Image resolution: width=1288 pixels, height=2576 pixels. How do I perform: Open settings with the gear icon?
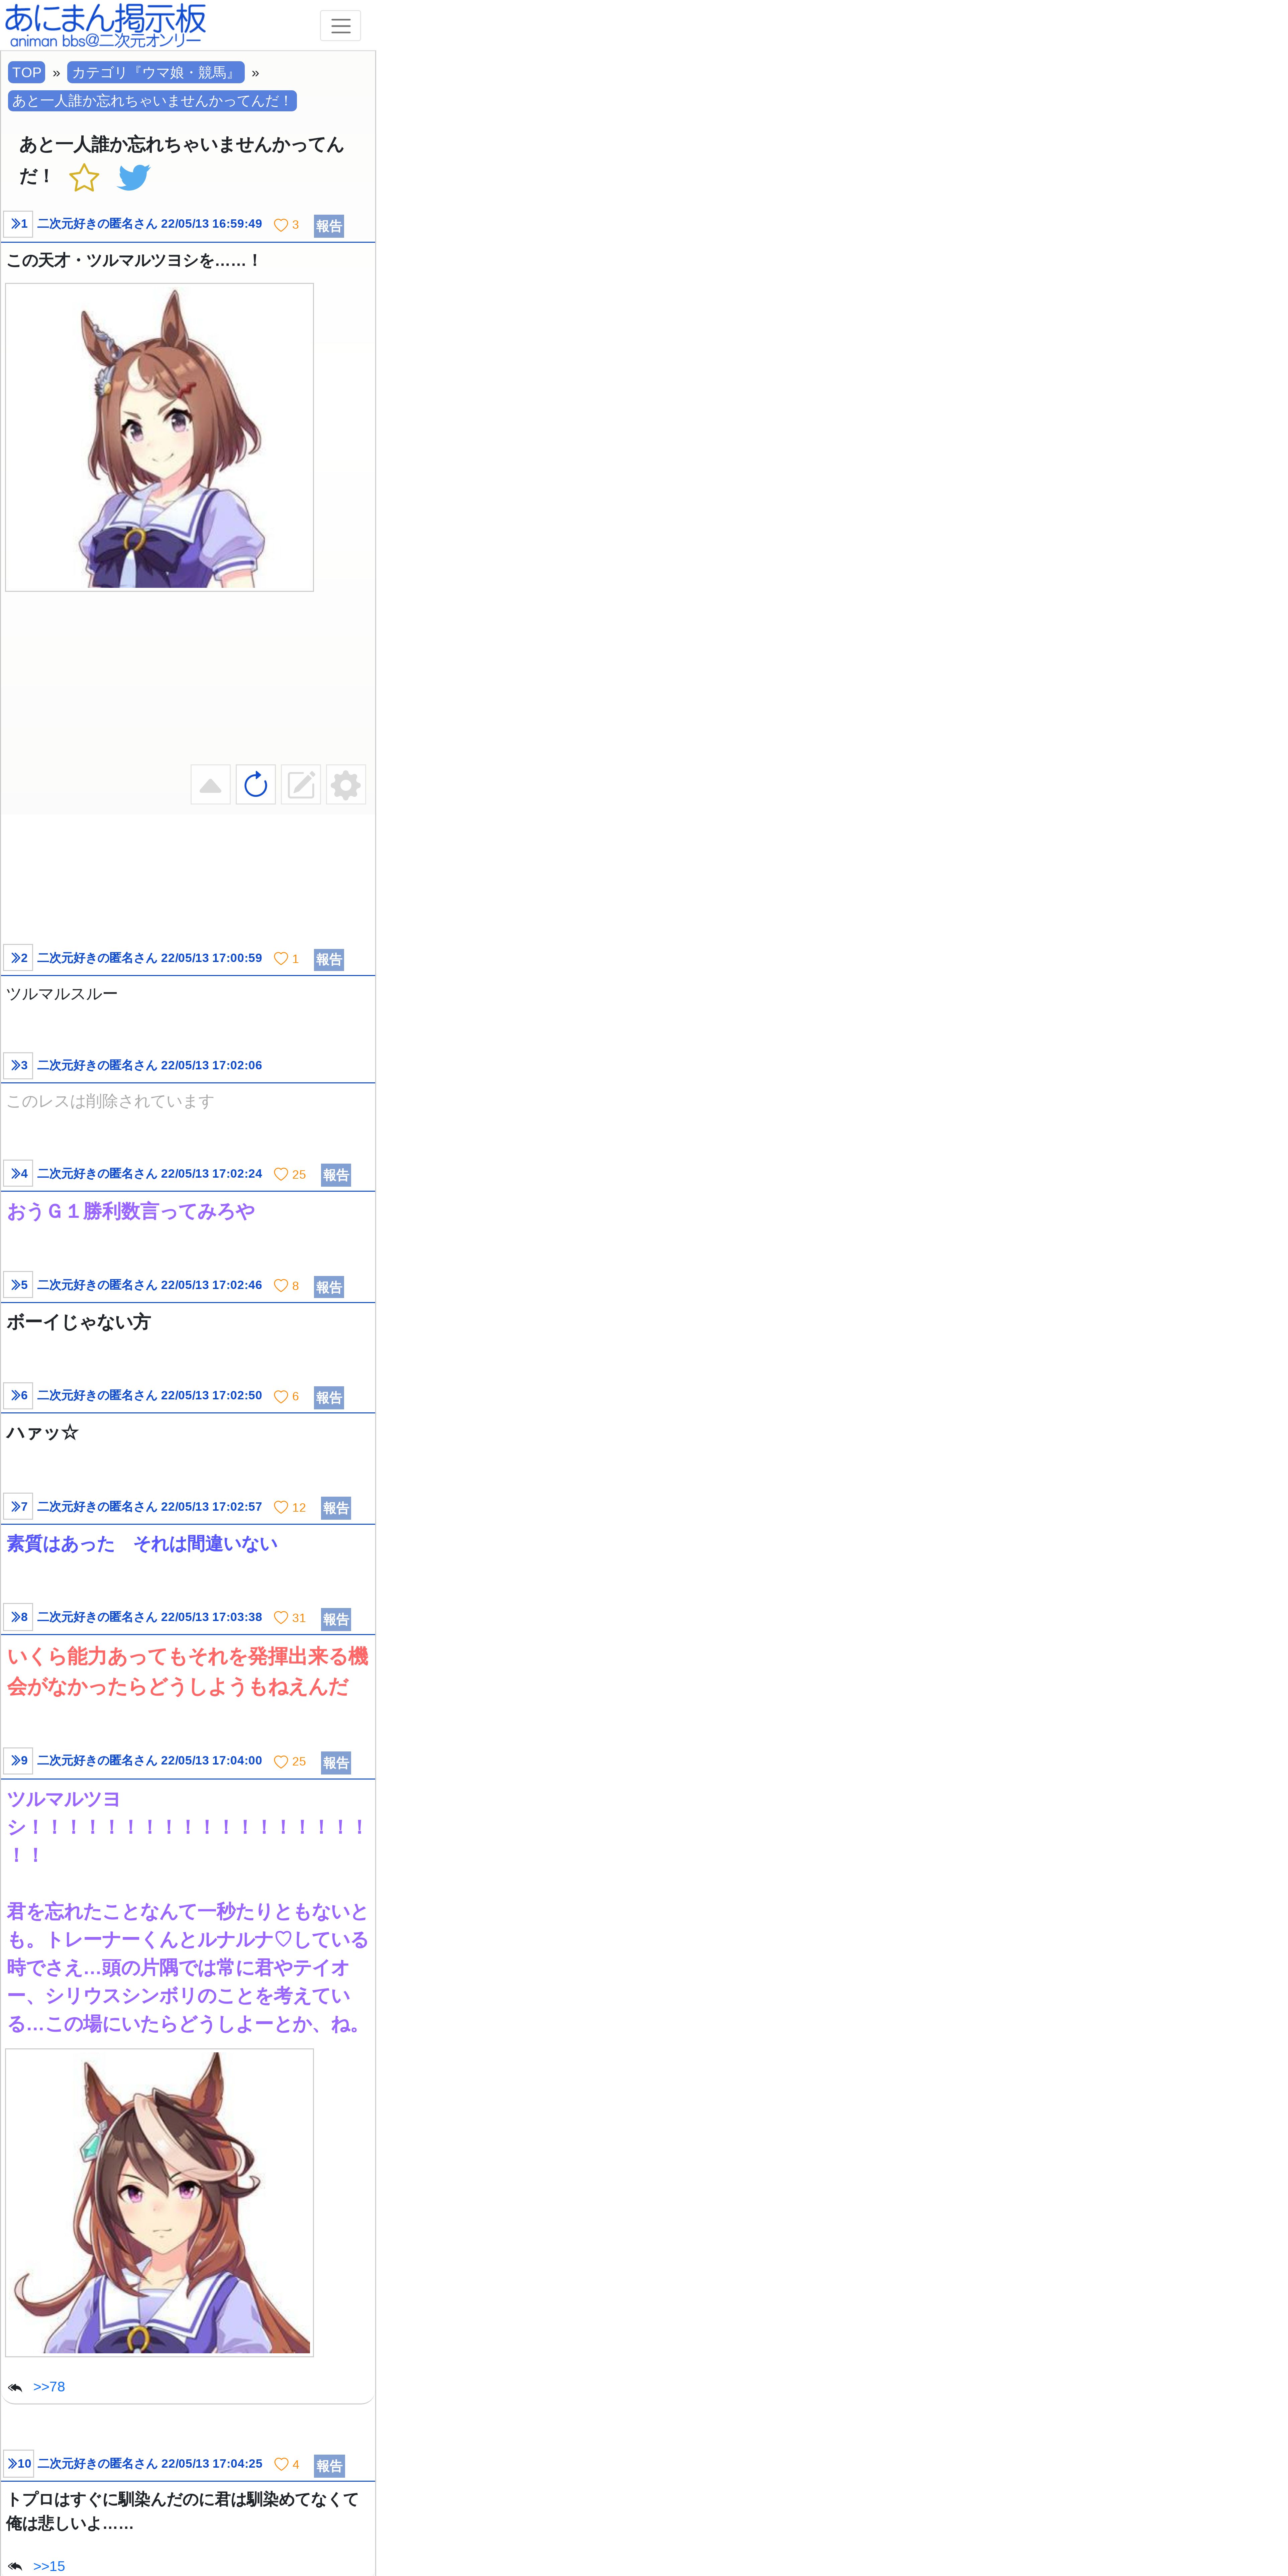(346, 785)
